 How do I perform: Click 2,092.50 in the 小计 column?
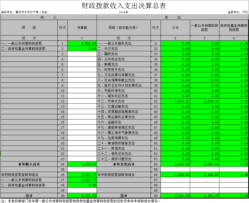175,164
